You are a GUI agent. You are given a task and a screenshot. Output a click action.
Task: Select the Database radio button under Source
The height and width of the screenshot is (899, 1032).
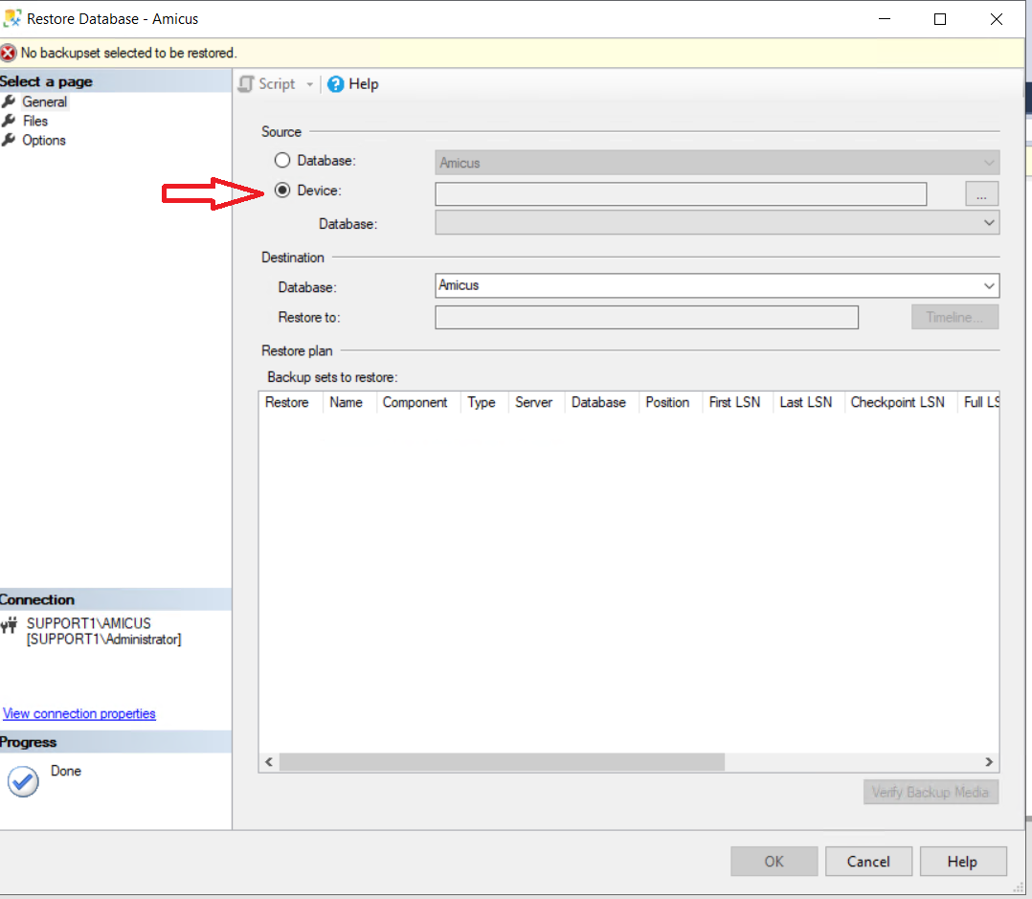(x=282, y=160)
